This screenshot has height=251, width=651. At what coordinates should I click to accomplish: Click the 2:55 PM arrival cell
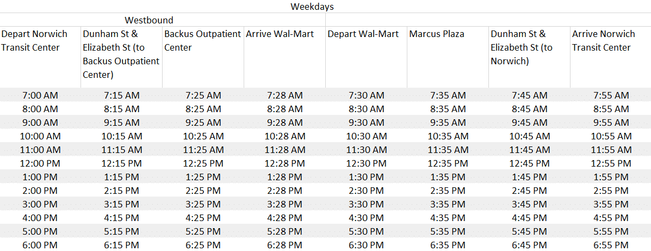pos(611,191)
